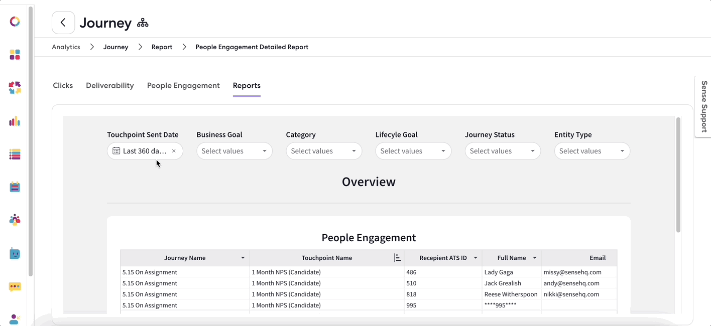Screen dimensions: 711x326
Task: Switch to the Clicks tab
Action: click(x=63, y=85)
